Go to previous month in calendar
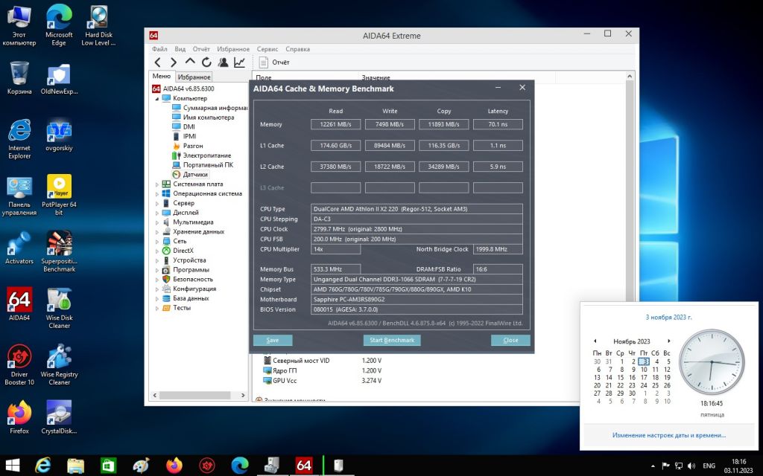 pos(595,341)
